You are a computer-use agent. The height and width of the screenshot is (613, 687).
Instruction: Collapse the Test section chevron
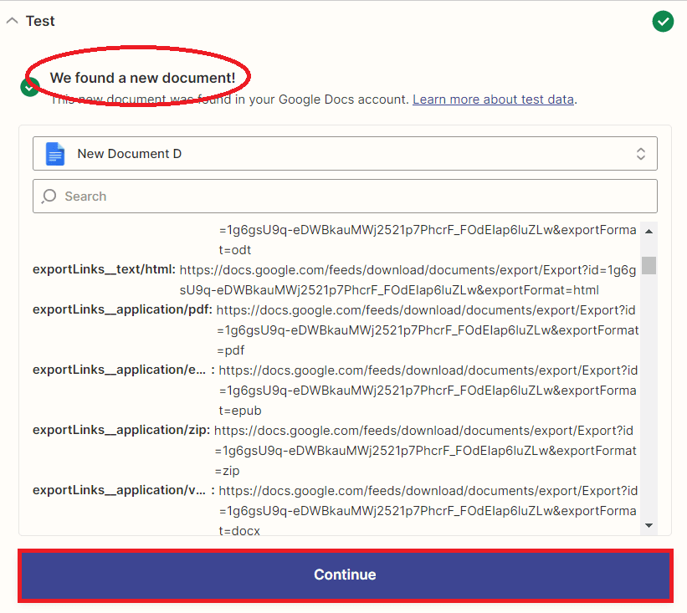click(x=12, y=22)
